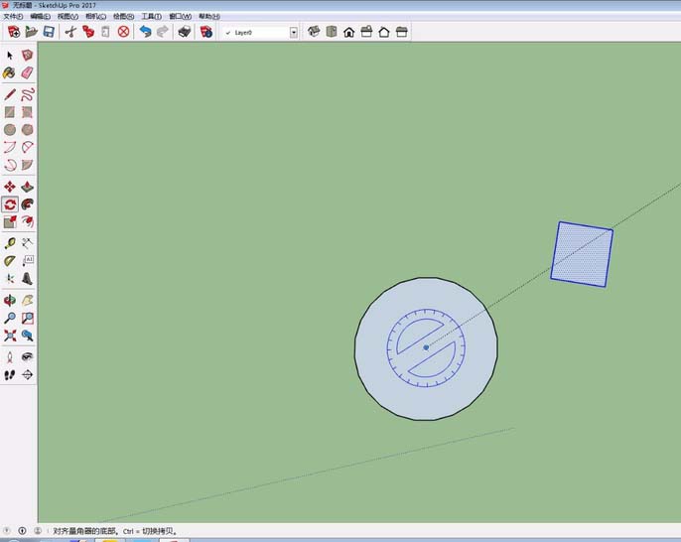Select the arrow Select tool
Viewport: 681px width, 542px height.
coord(10,56)
